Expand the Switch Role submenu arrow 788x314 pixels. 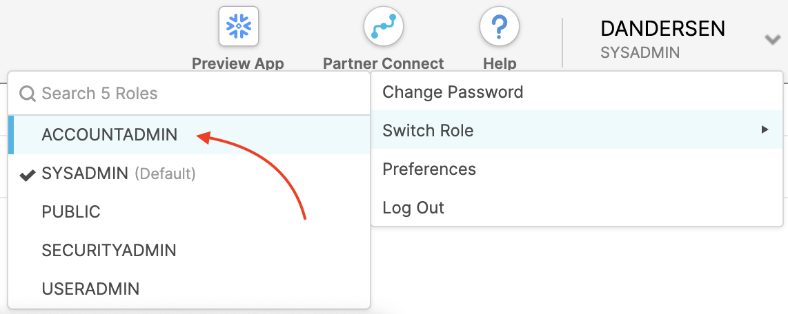[764, 129]
